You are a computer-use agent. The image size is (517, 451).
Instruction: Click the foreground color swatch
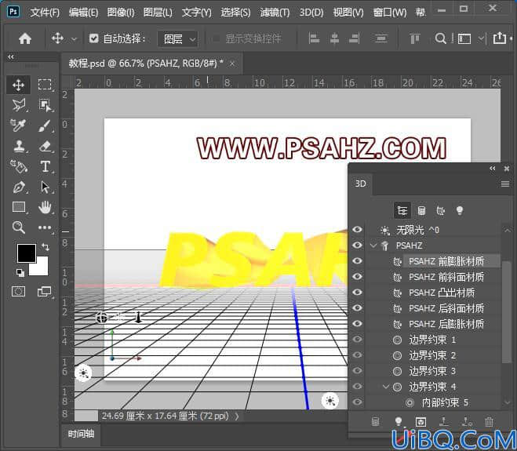[x=27, y=253]
